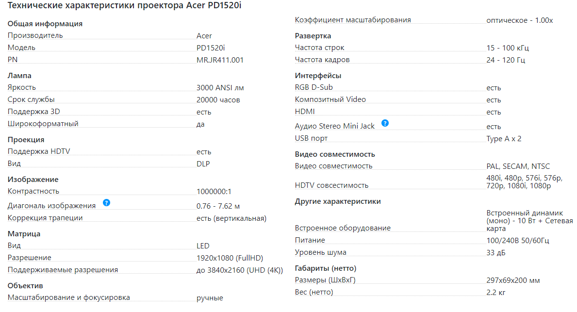
Task: Click the contrast value 1000000:1
Action: tap(217, 191)
